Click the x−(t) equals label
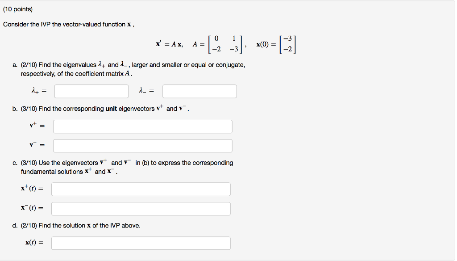This screenshot has width=457, height=261. click(x=32, y=208)
